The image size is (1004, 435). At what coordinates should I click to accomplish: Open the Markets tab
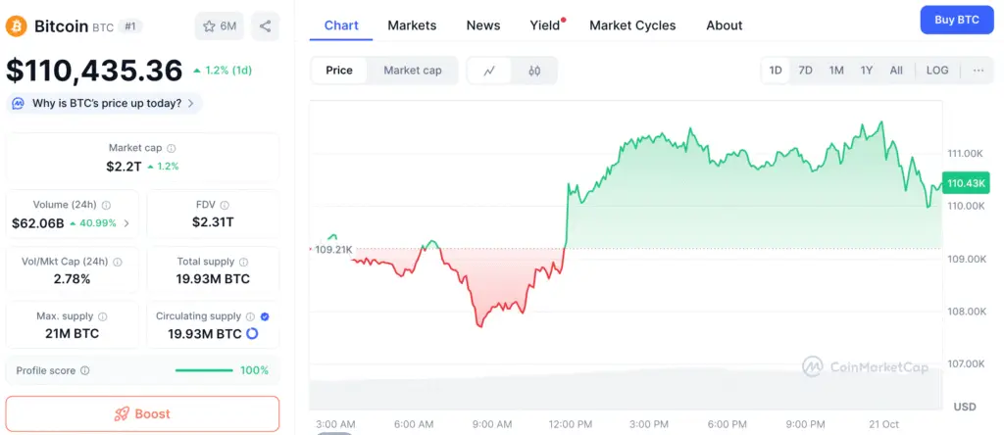point(412,25)
